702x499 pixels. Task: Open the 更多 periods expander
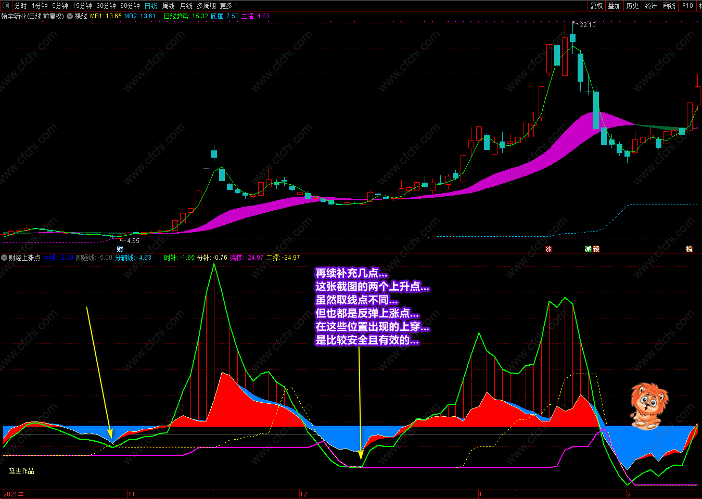[228, 6]
